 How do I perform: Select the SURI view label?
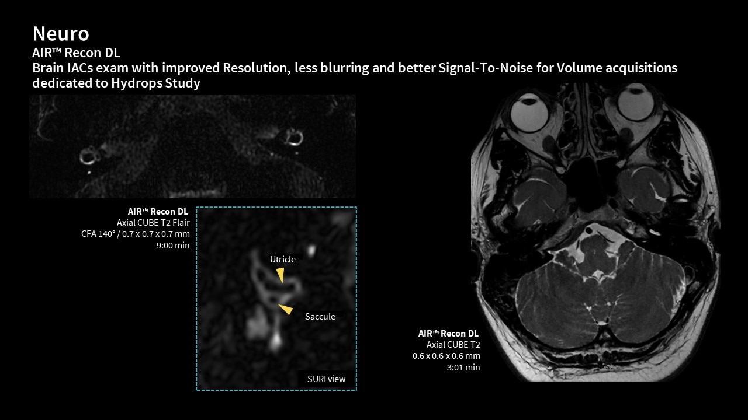point(326,379)
